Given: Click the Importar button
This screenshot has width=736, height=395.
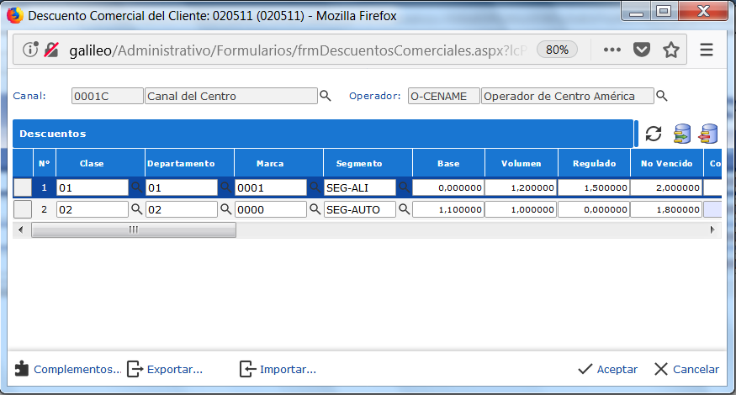Looking at the screenshot, I should pos(278,369).
